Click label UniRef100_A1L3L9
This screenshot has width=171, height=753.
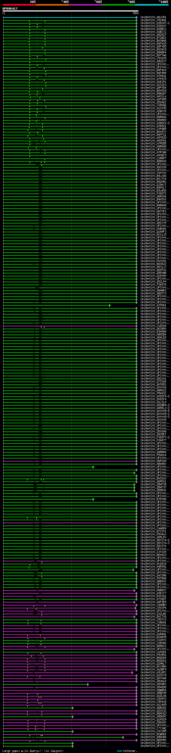(153, 402)
